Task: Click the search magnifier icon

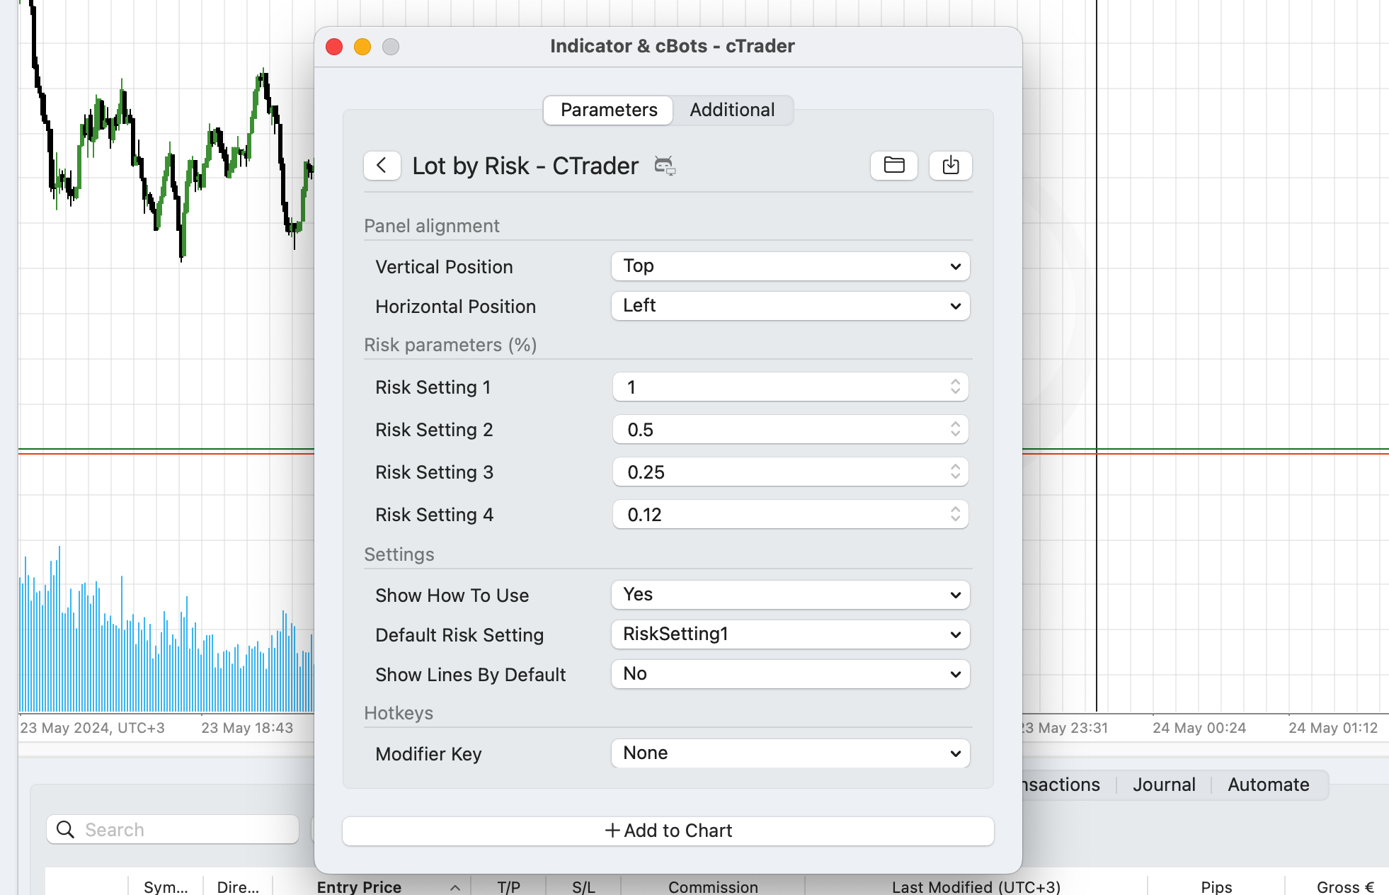Action: pyautogui.click(x=65, y=829)
